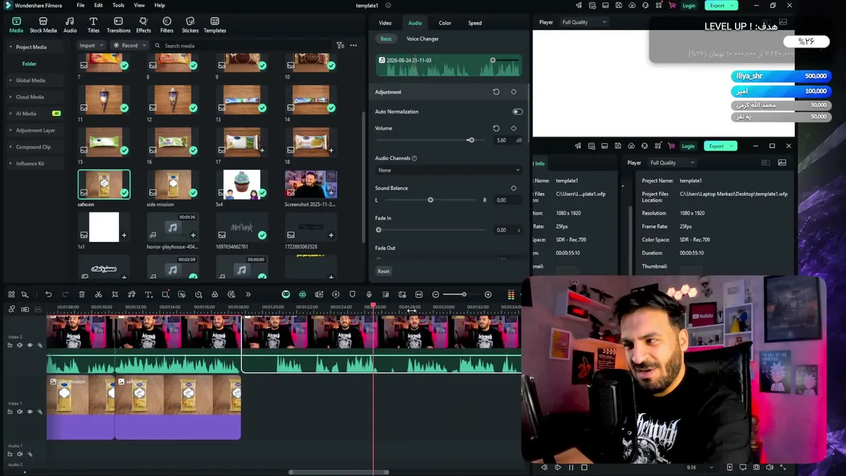Mute the Audio 1 track speaker
Viewport: 846px width, 476px height.
click(19, 454)
